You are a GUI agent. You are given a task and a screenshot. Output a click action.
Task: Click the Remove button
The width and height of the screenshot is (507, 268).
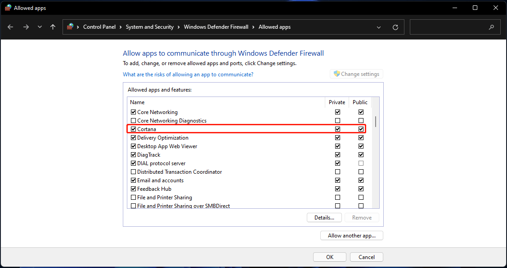tap(362, 218)
